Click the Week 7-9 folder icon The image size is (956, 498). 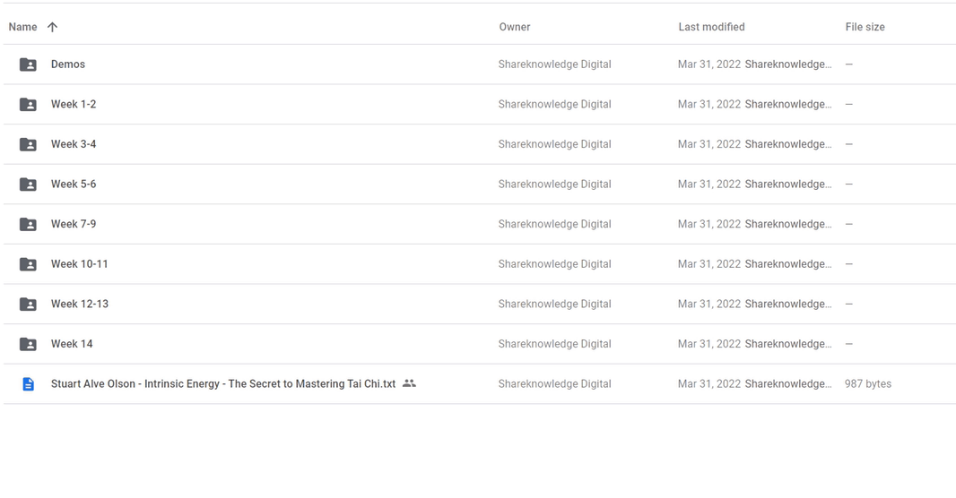pos(28,224)
